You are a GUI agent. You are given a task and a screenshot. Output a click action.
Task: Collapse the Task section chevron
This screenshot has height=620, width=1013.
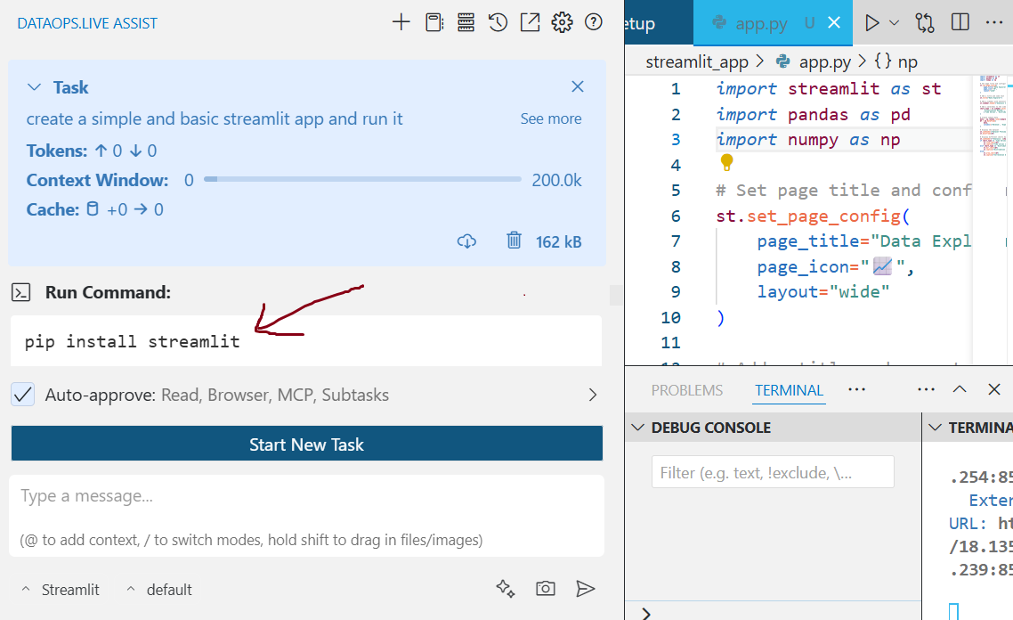(34, 87)
